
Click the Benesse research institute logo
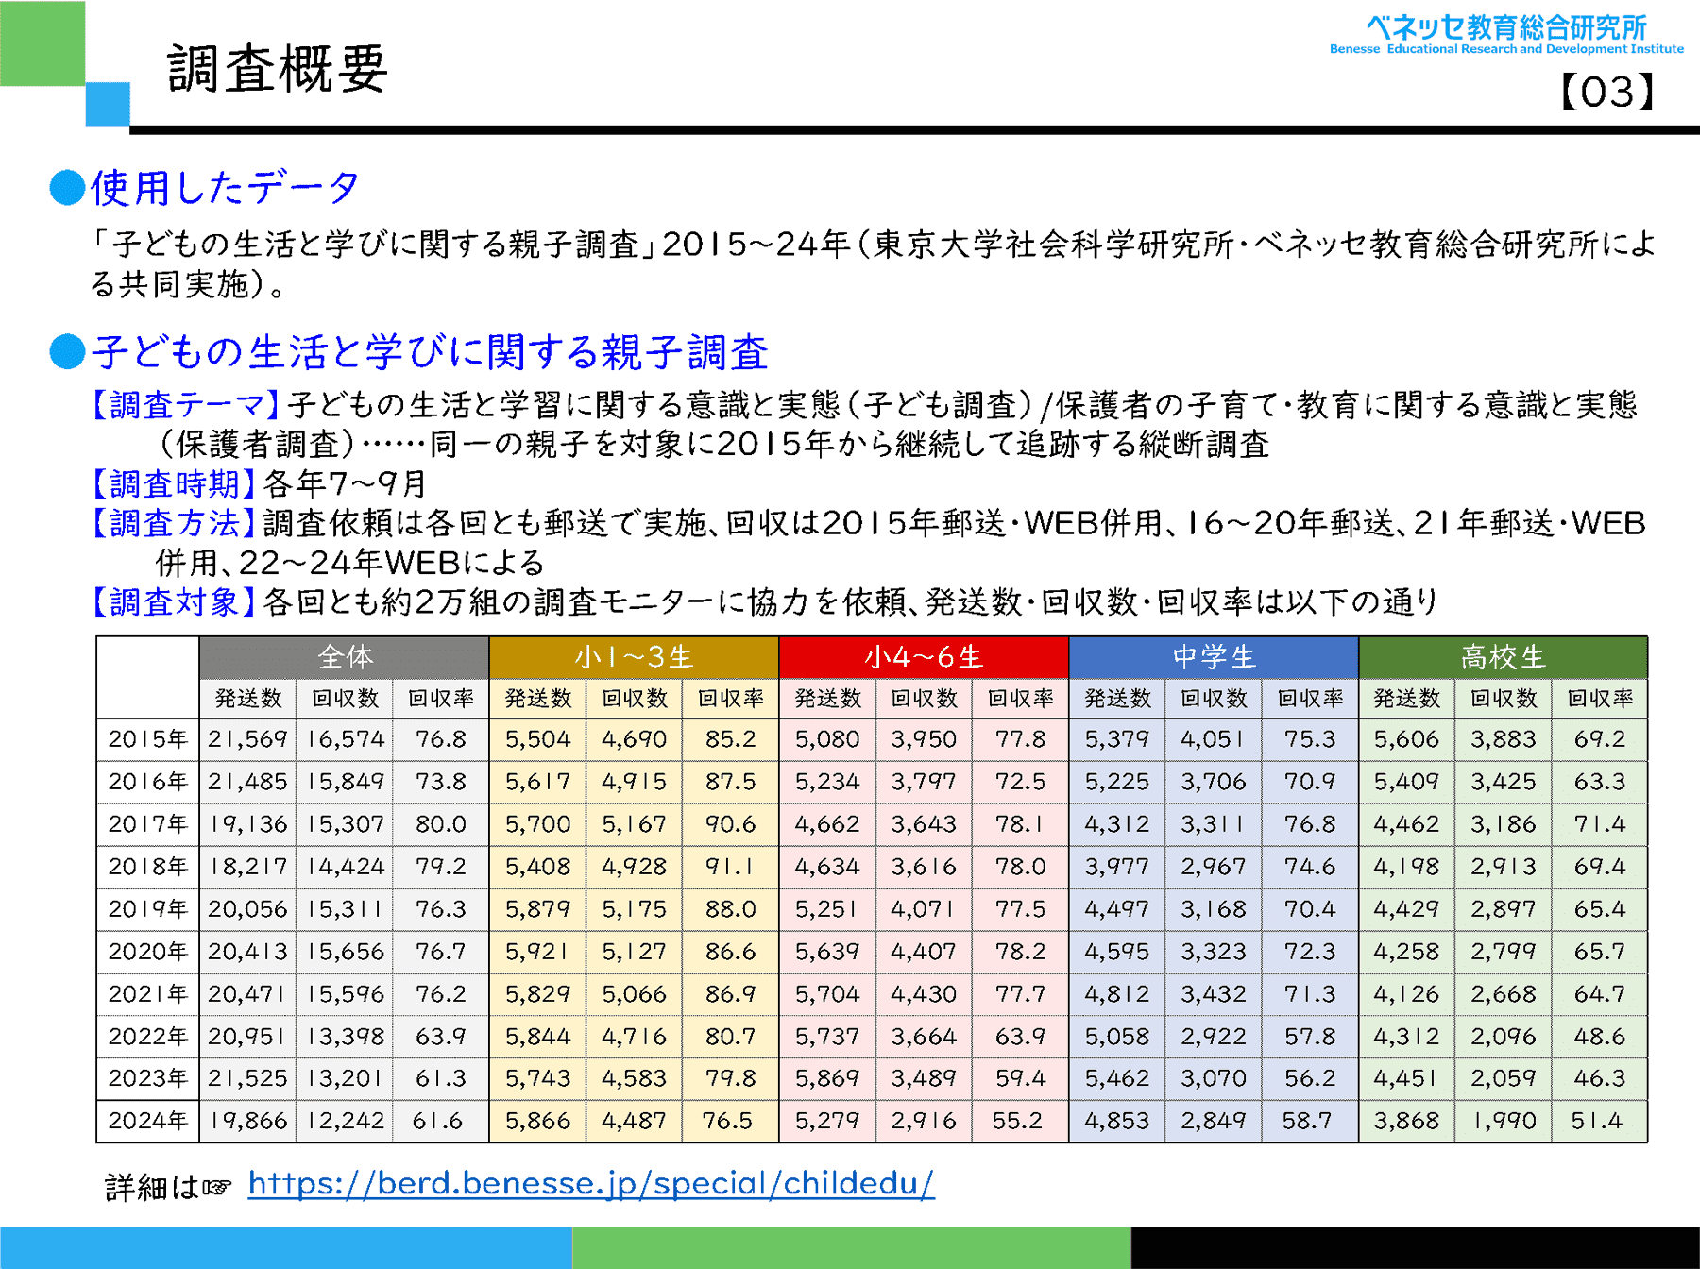(x=1505, y=34)
